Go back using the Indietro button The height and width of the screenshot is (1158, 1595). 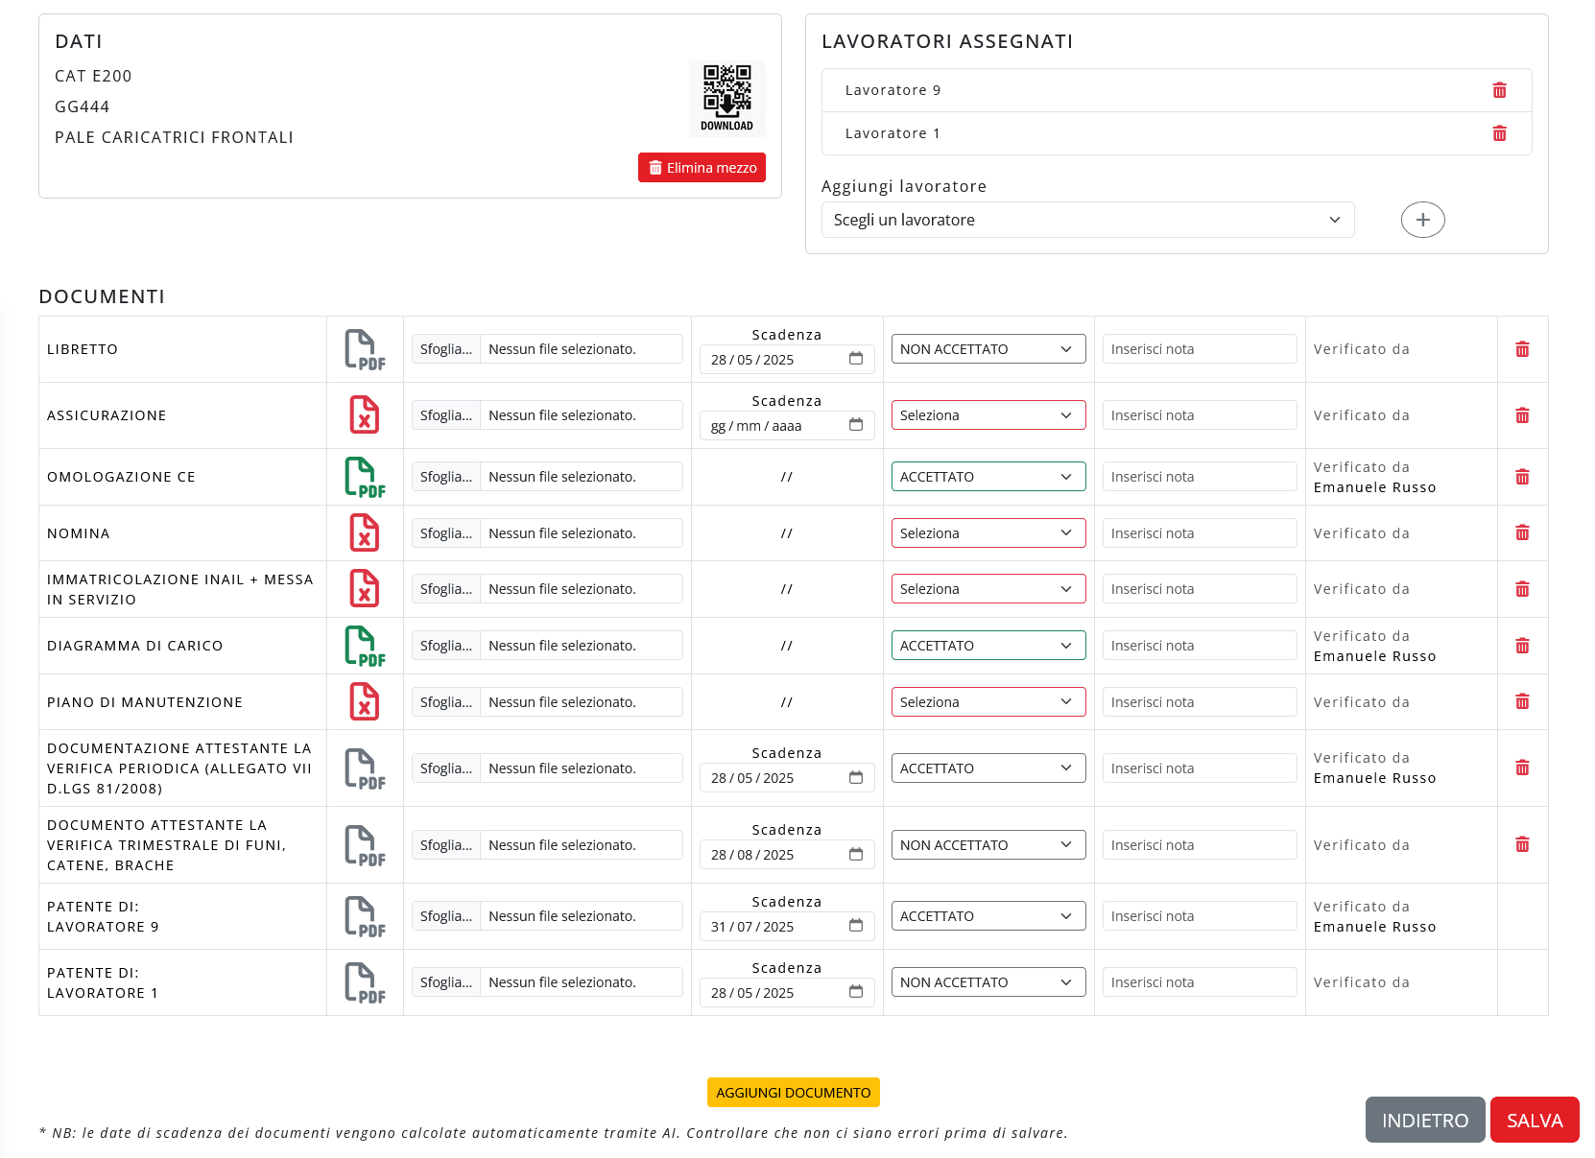click(1424, 1120)
